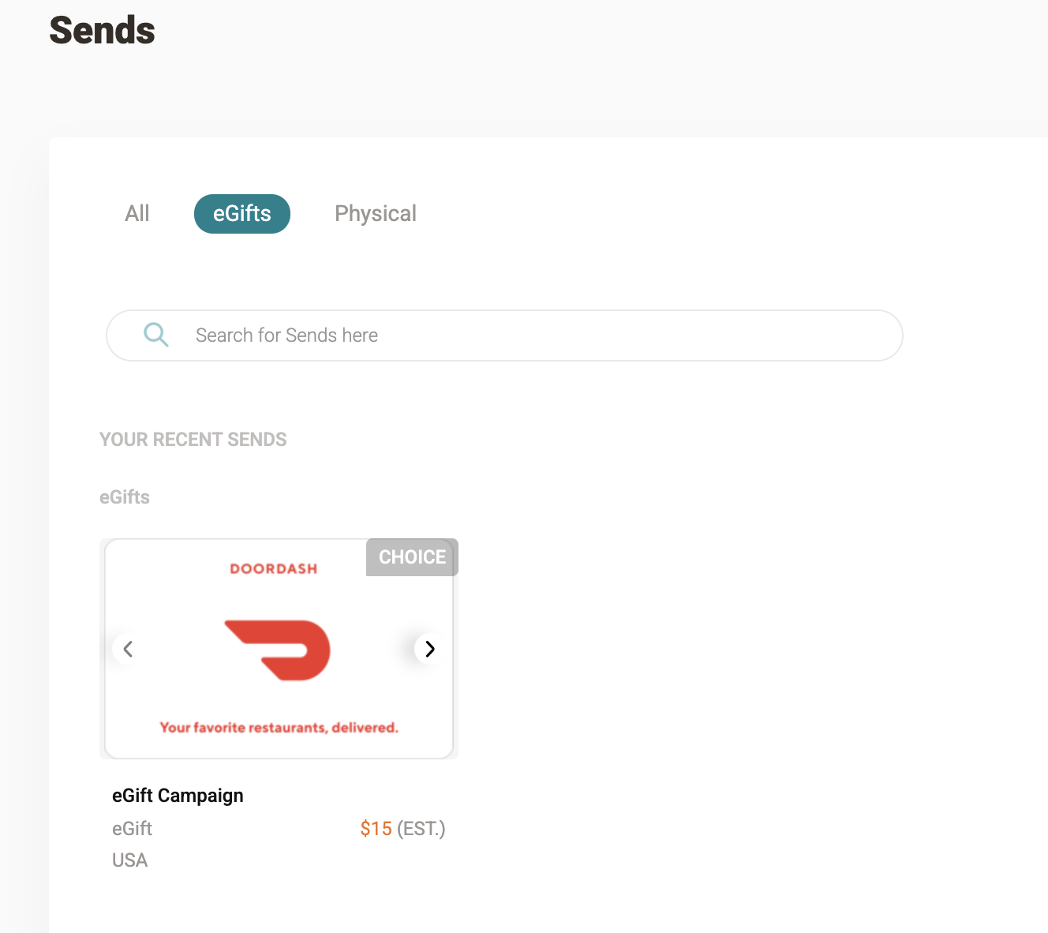Viewport: 1048px width, 933px height.
Task: Show the next gift card image
Action: click(429, 649)
